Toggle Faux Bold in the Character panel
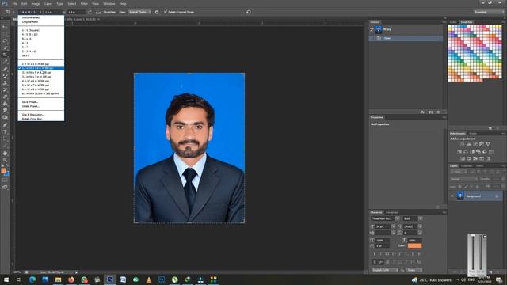 point(375,254)
